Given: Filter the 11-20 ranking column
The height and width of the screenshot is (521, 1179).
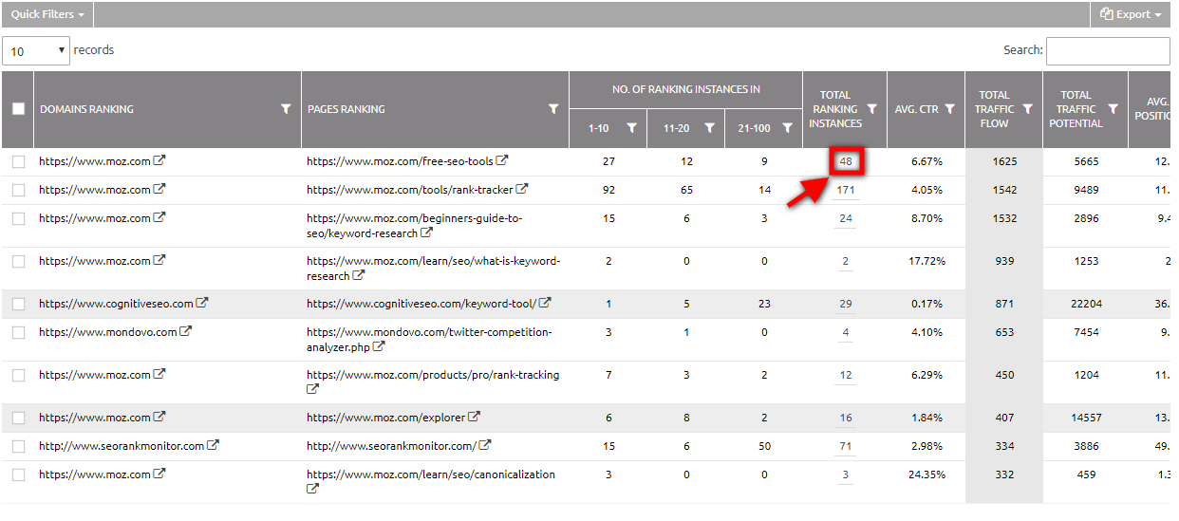Looking at the screenshot, I should point(709,128).
